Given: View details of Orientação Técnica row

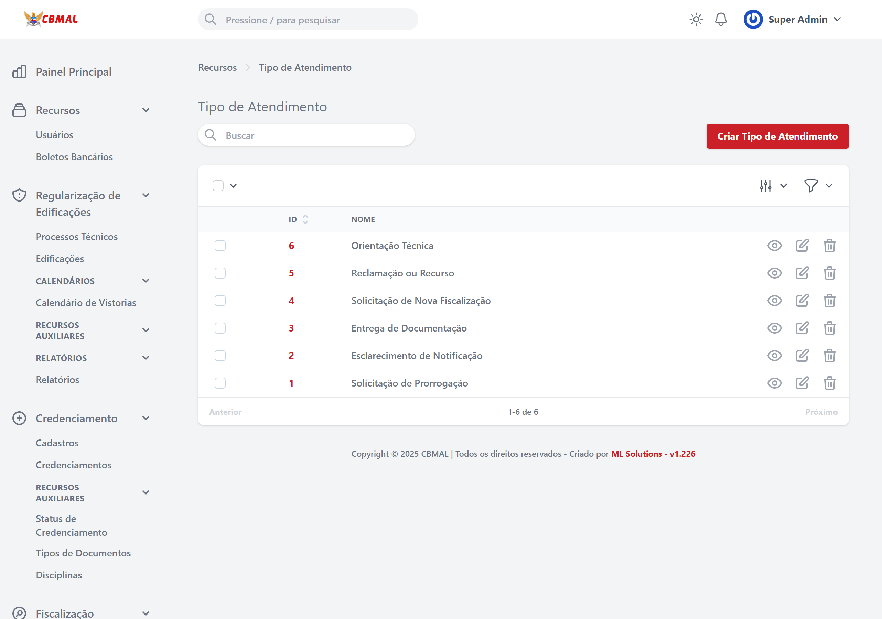Looking at the screenshot, I should click(x=775, y=246).
